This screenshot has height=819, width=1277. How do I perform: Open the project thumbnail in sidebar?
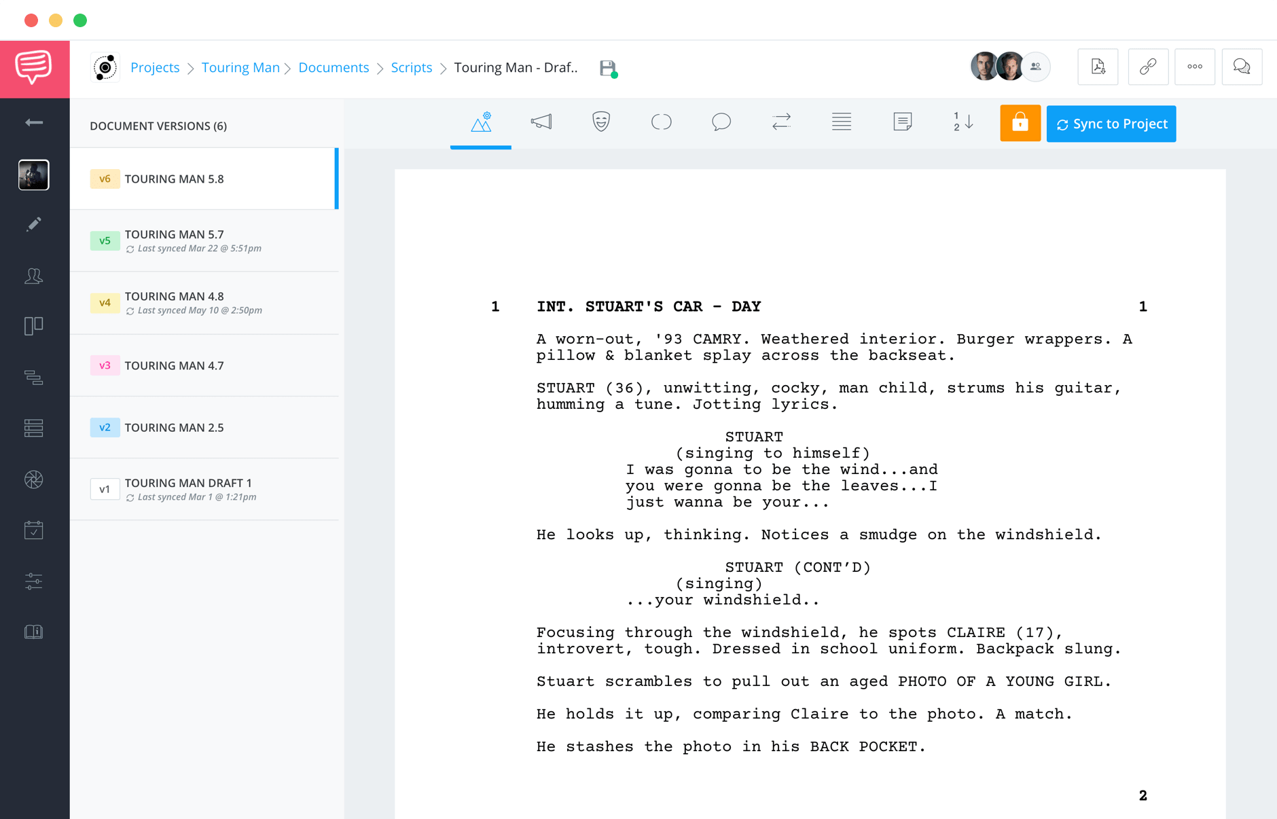[34, 175]
